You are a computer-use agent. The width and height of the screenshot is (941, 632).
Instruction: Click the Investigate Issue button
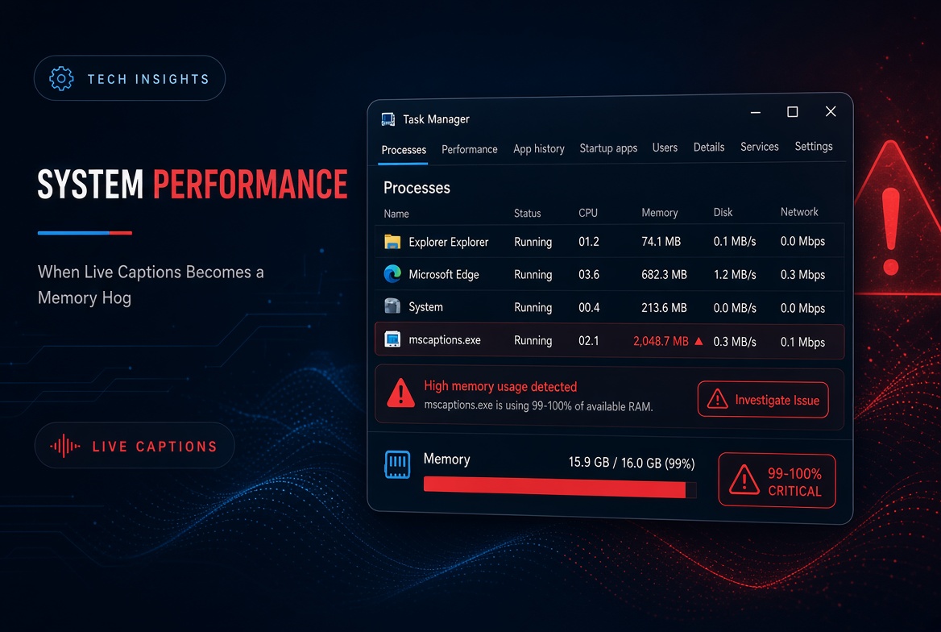tap(763, 400)
